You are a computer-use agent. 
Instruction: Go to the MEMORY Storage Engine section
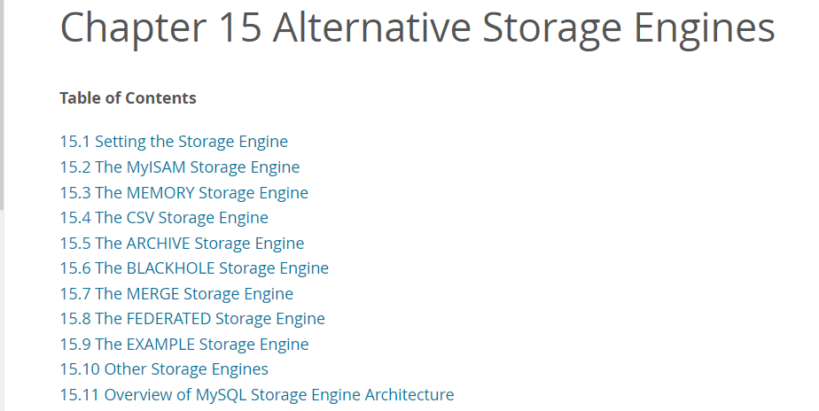click(x=183, y=193)
